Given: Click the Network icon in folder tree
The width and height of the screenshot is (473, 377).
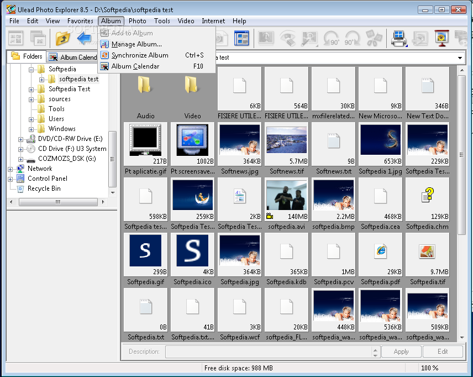Looking at the screenshot, I should click(x=20, y=169).
